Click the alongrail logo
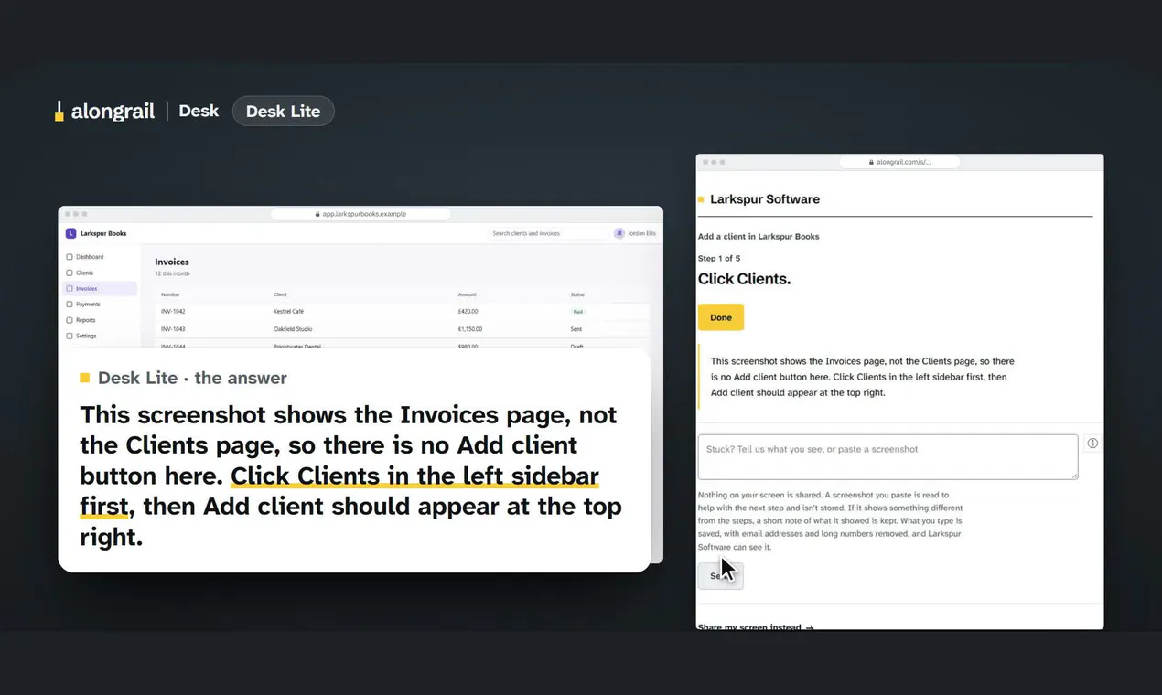This screenshot has height=695, width=1162. (x=104, y=112)
